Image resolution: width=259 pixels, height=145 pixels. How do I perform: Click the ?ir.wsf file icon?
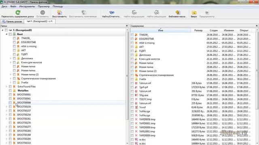coord(136,108)
